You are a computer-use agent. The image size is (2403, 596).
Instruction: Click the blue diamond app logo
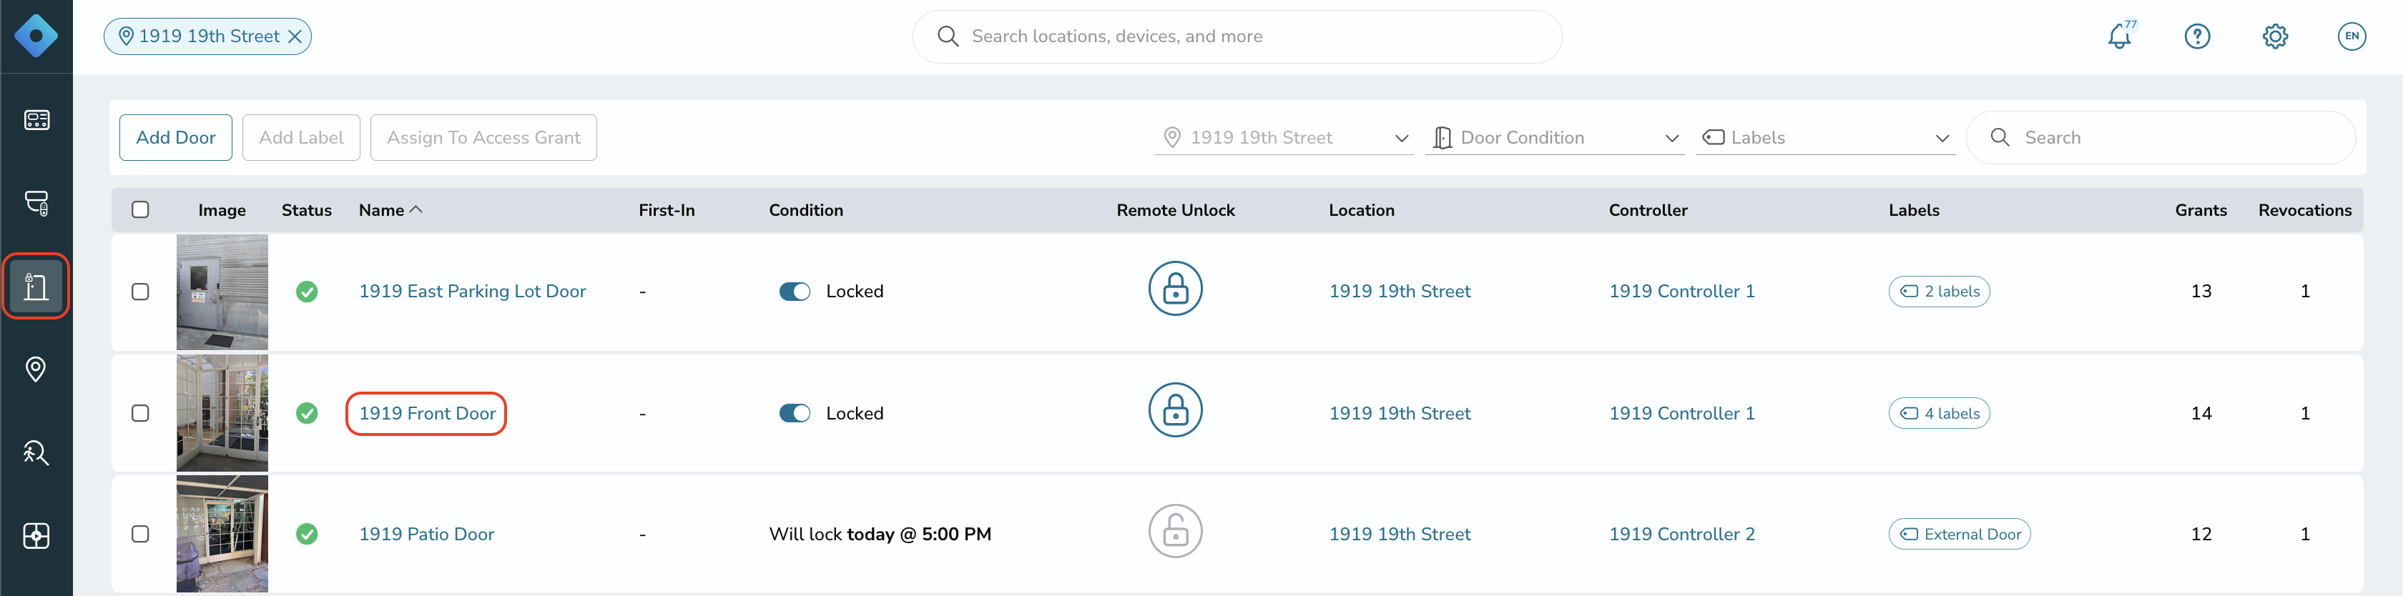(36, 36)
